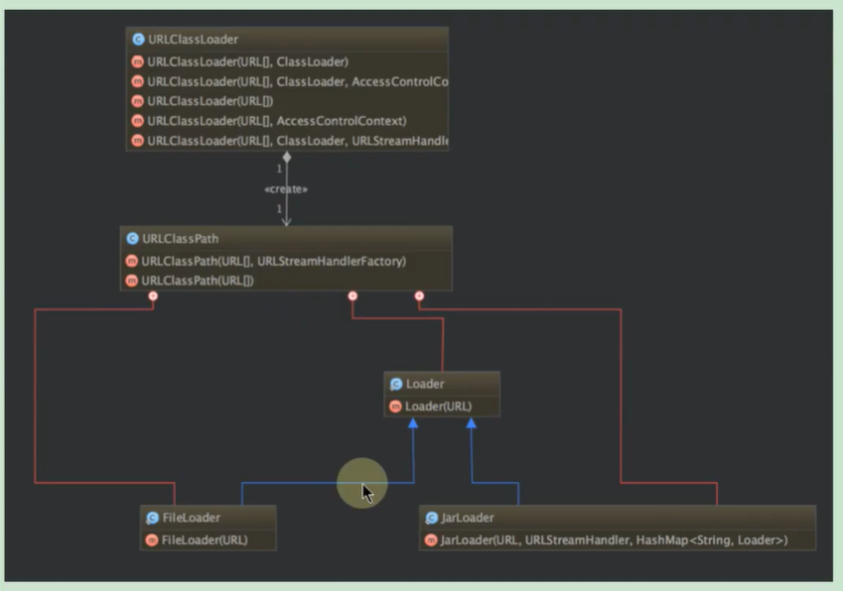Select the FileLoader node title text

pyautogui.click(x=191, y=518)
